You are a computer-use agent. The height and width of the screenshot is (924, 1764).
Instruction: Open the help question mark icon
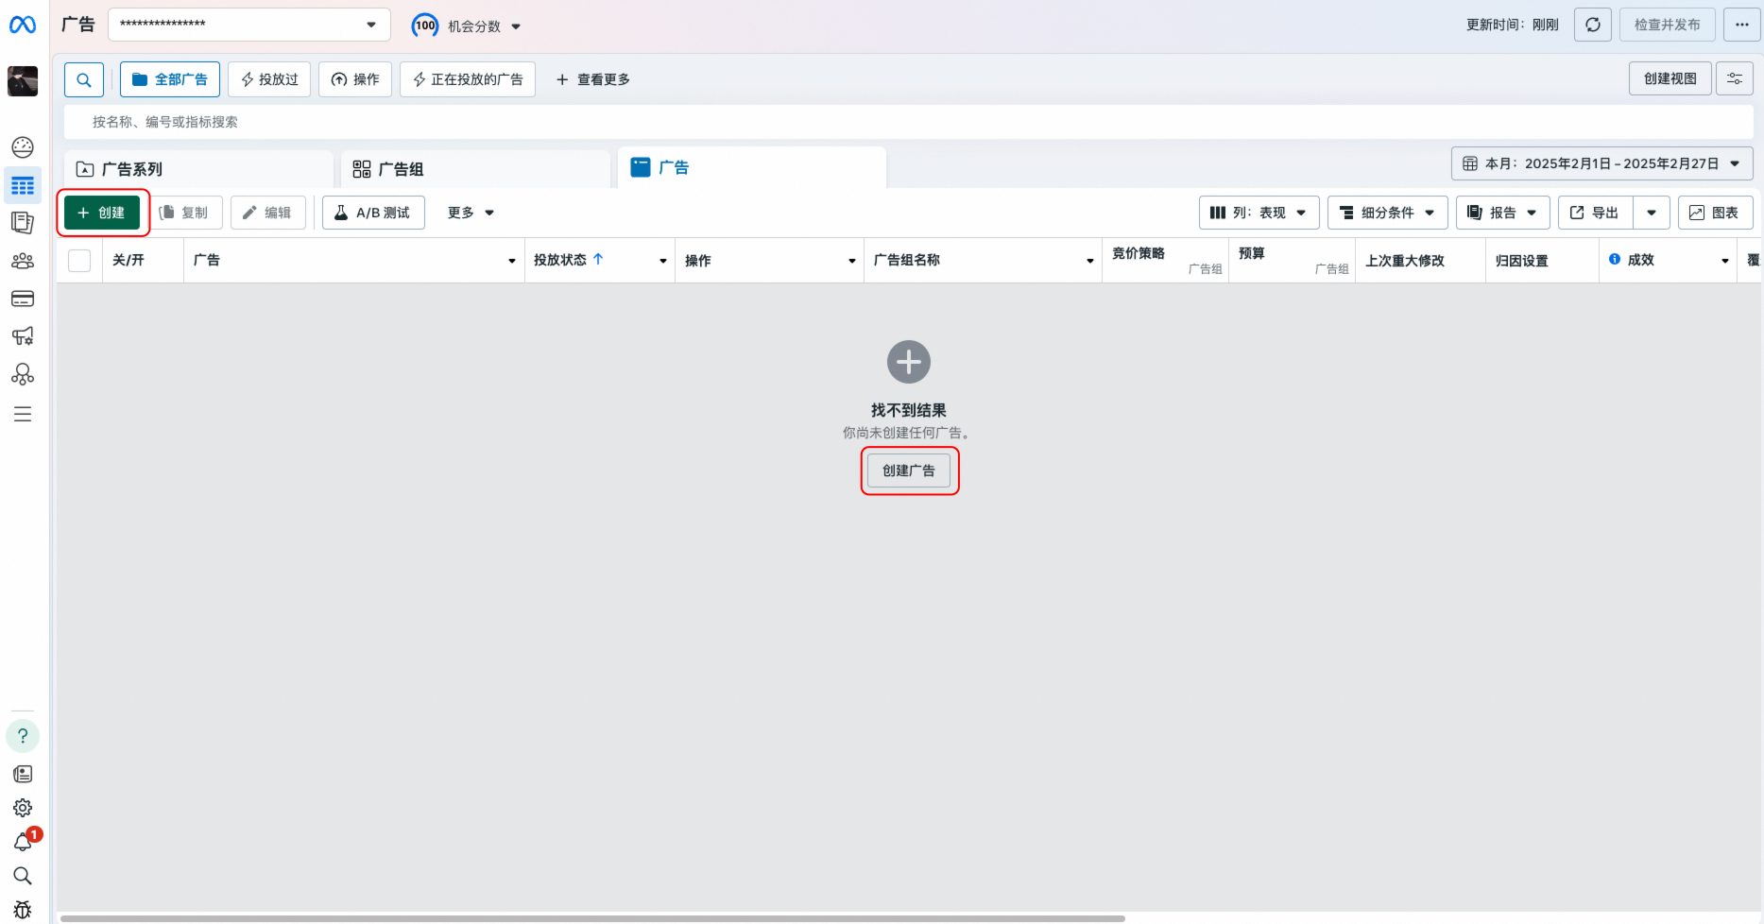(23, 736)
